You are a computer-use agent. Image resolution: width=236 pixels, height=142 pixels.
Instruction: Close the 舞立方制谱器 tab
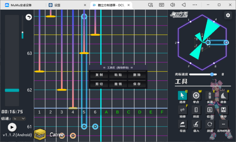pos(129,5)
